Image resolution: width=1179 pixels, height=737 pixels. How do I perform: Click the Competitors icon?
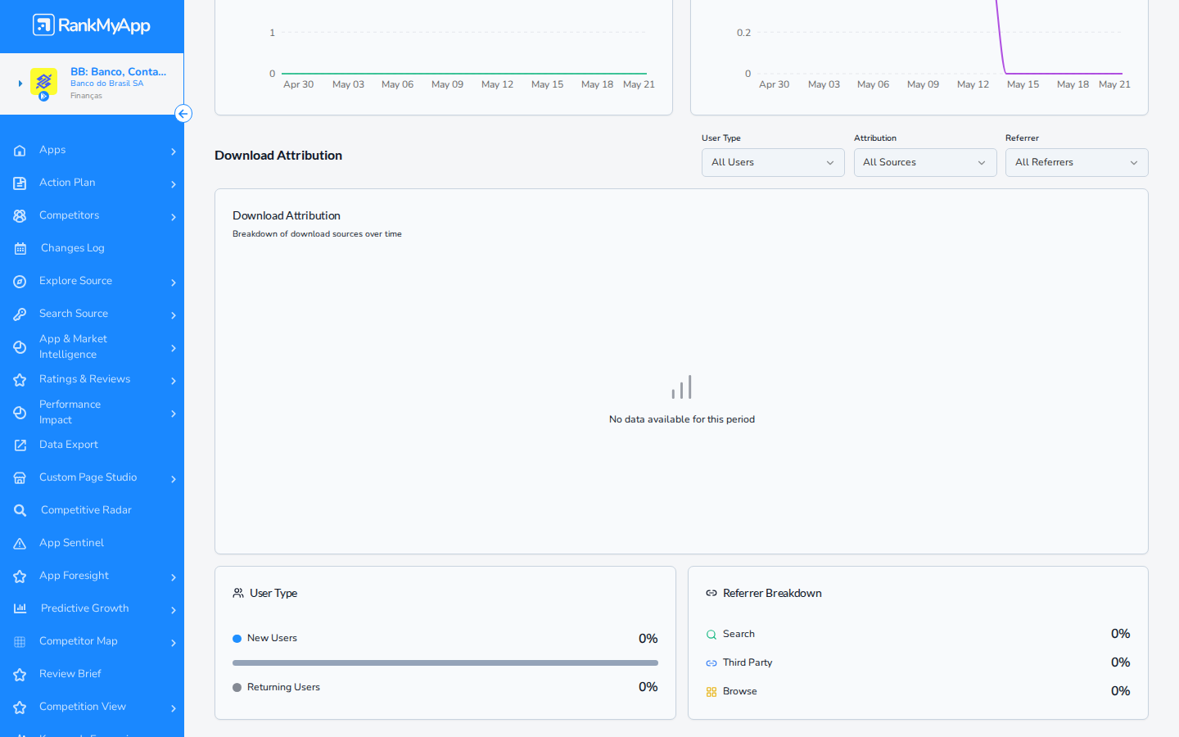pos(20,216)
